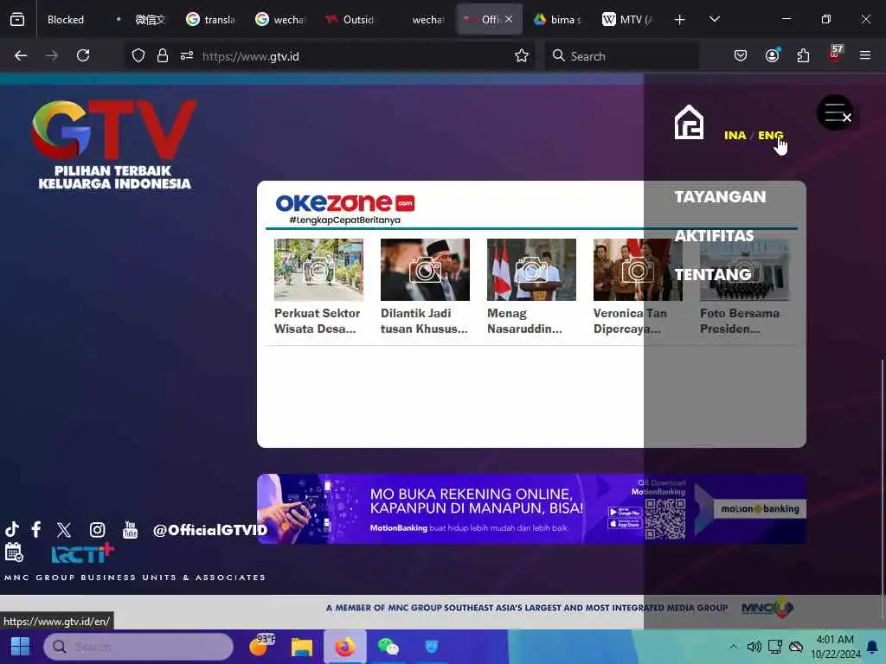Viewport: 886px width, 664px height.
Task: Expand the list all tabs dropdown
Action: [715, 19]
